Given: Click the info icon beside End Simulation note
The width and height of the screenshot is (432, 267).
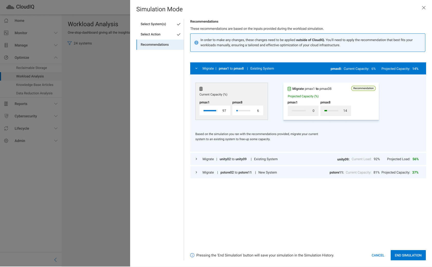Looking at the screenshot, I should coord(192,255).
